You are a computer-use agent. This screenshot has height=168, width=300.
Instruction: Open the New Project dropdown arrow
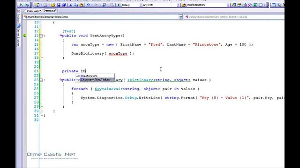click(x=41, y=5)
